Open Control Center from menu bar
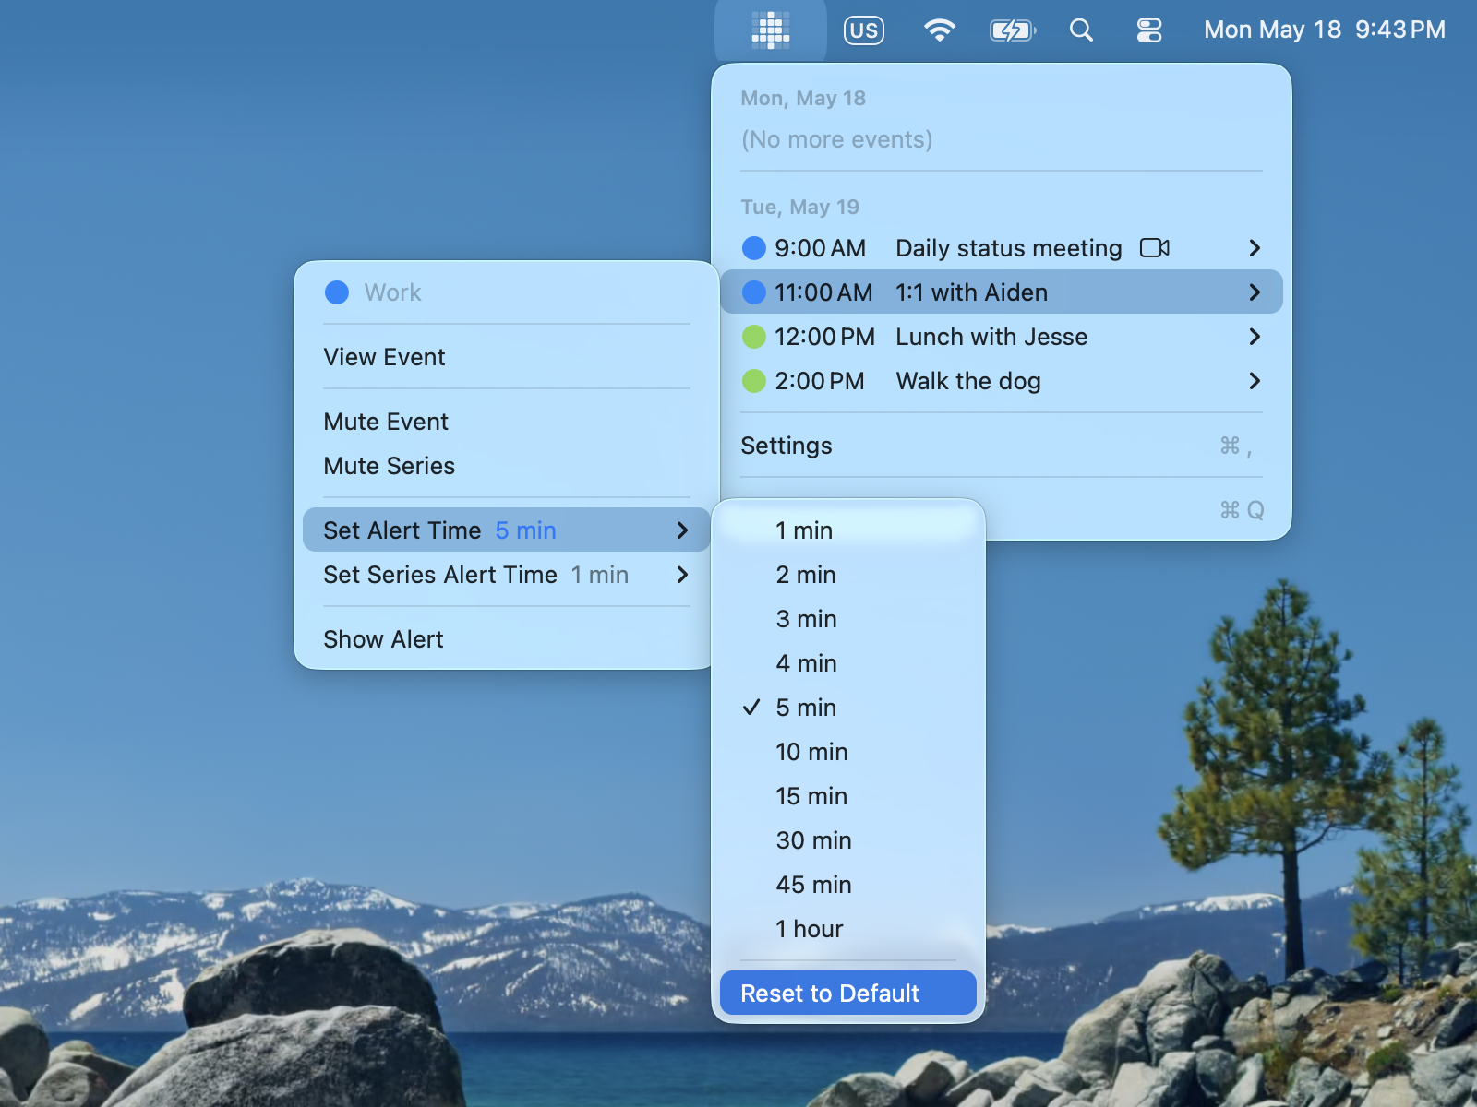This screenshot has width=1477, height=1107. tap(1149, 30)
